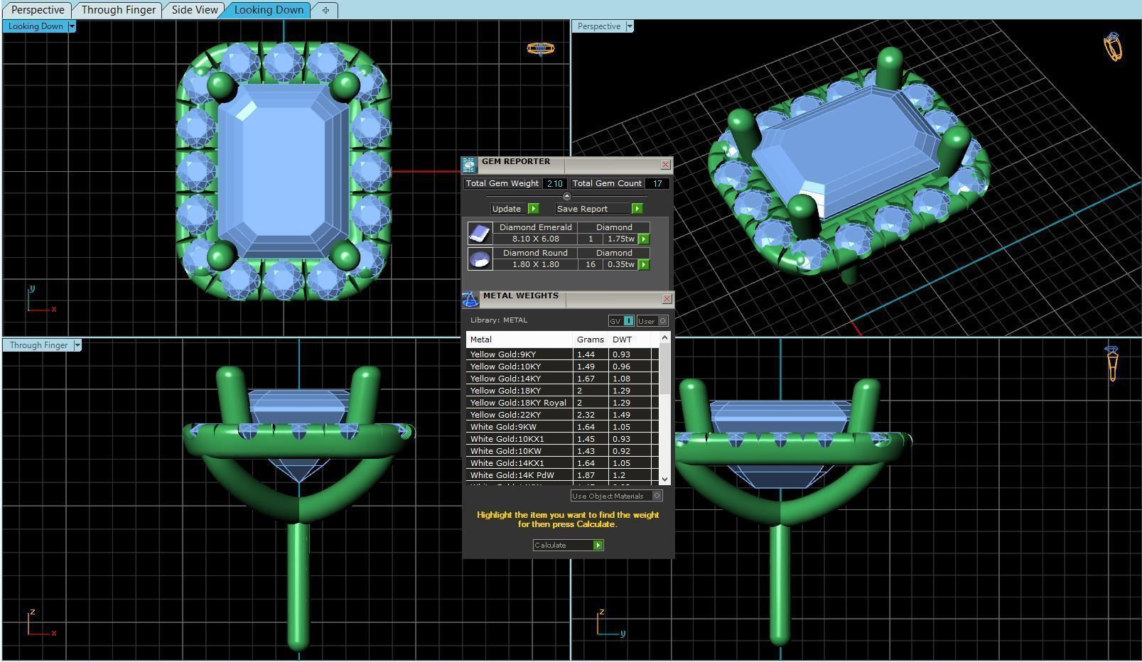
Task: Switch to the Side View tab
Action: tap(194, 10)
